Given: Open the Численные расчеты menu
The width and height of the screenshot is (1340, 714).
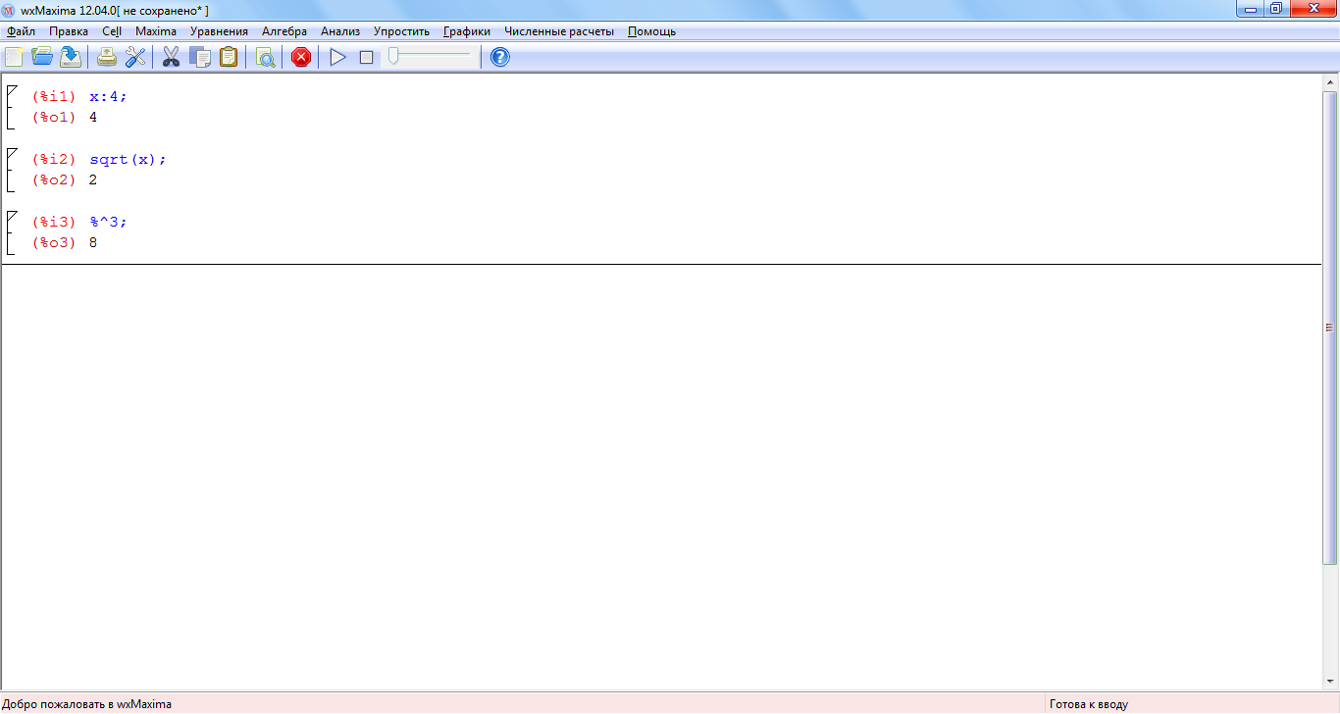Looking at the screenshot, I should (x=559, y=31).
